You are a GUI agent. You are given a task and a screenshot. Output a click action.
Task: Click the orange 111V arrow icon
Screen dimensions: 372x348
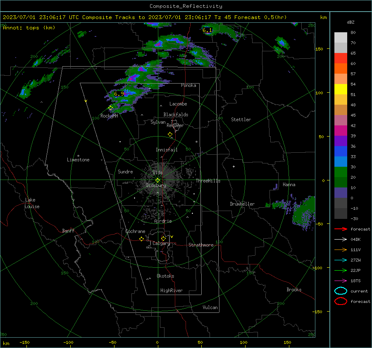341,250
